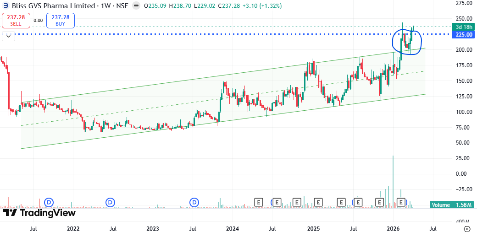
Task: Click the E marker between Jul 2024 and 2025
Action: click(x=297, y=202)
